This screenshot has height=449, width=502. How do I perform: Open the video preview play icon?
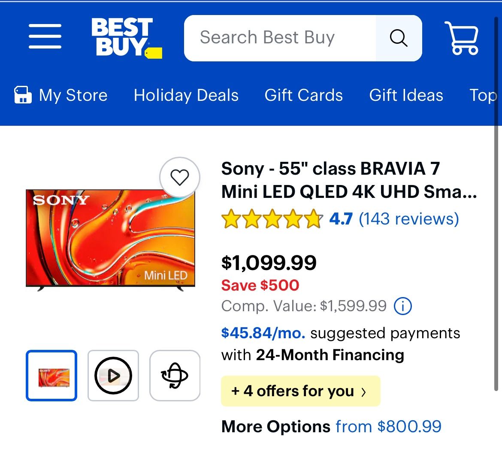pyautogui.click(x=113, y=375)
